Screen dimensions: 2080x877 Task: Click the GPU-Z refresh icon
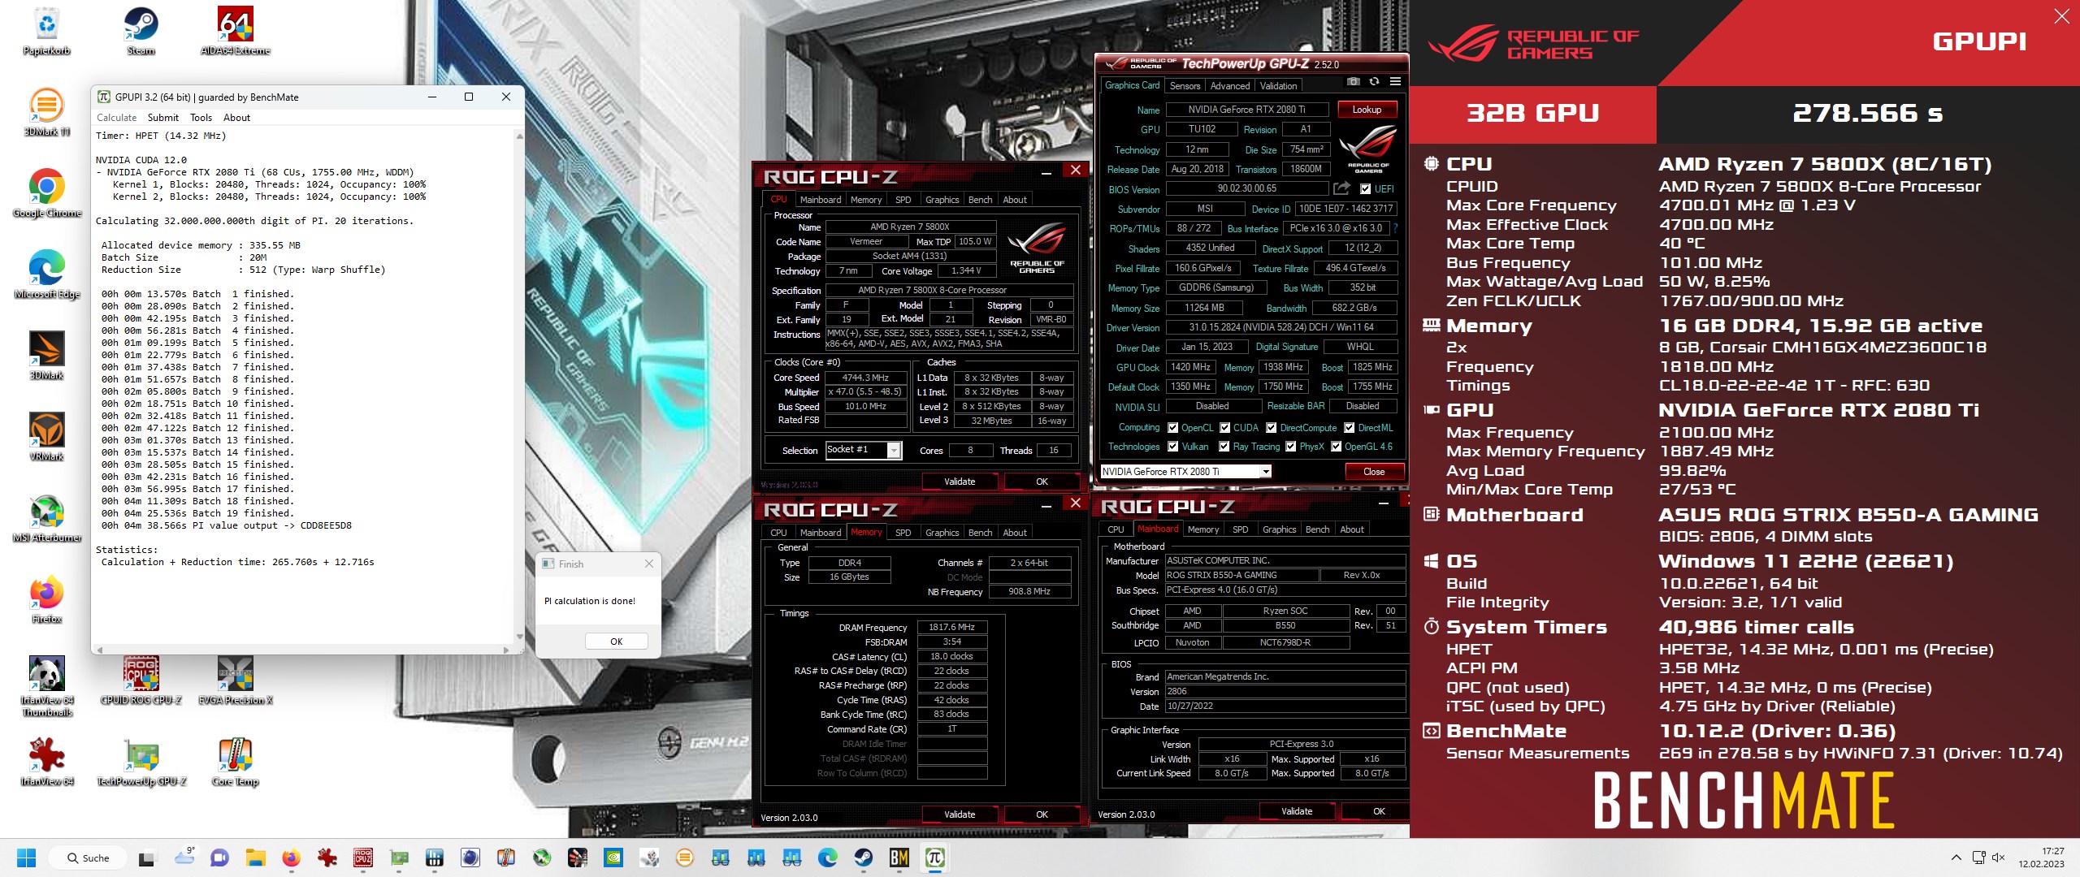[1374, 82]
